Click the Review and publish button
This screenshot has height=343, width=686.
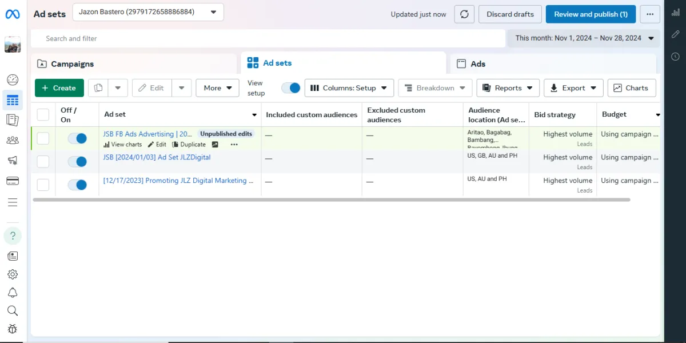[591, 14]
